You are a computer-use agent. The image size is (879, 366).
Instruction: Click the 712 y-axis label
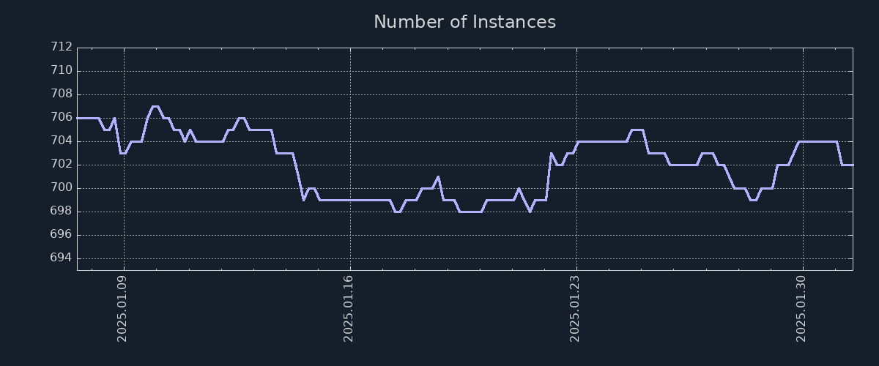(62, 48)
